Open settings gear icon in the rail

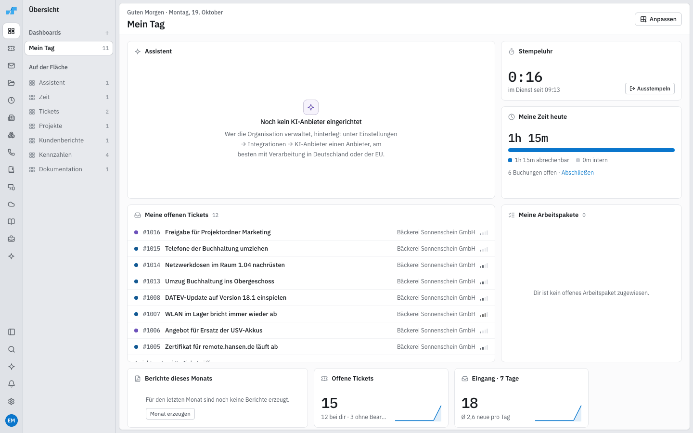tap(12, 401)
